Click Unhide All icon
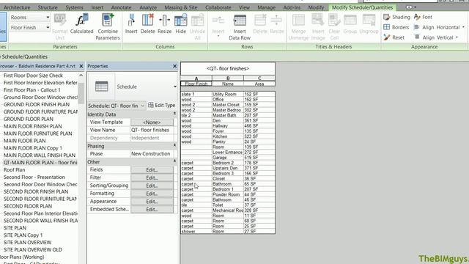The image size is (469, 264). 197,20
